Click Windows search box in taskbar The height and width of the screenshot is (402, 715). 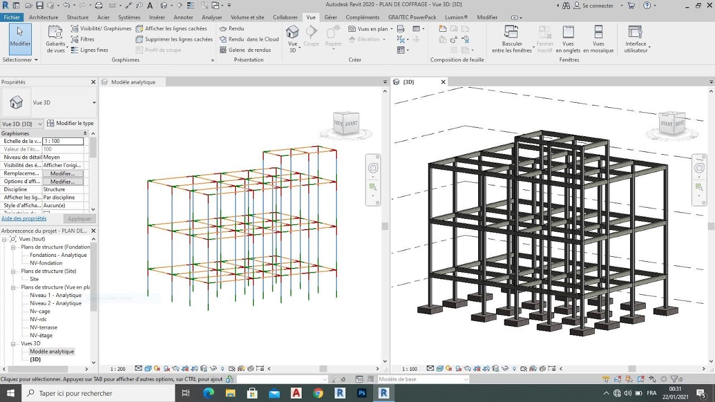coord(101,393)
